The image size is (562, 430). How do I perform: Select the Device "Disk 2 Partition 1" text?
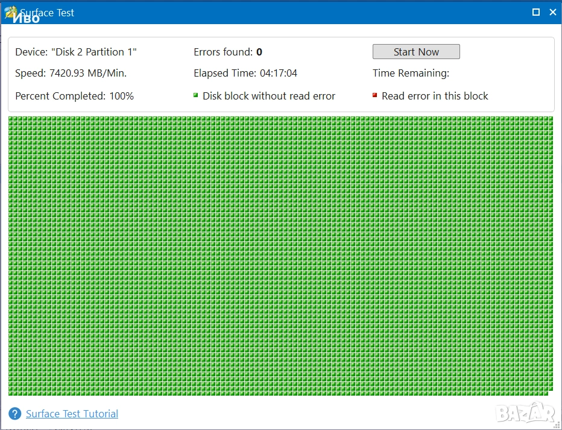coord(76,52)
